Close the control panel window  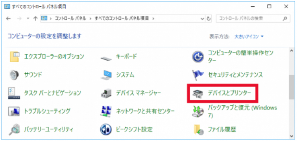(x=286, y=7)
